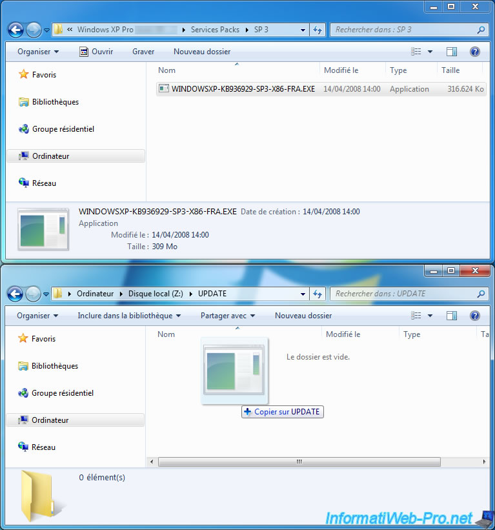495x530 pixels.
Task: Expand the Services Packs breadcrumb arrow
Action: click(247, 30)
